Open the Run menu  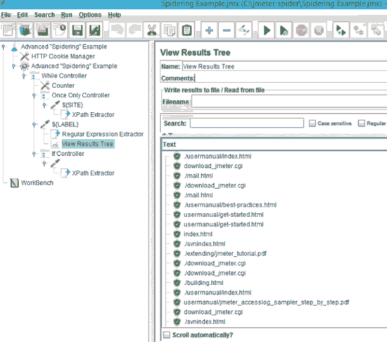(x=66, y=15)
